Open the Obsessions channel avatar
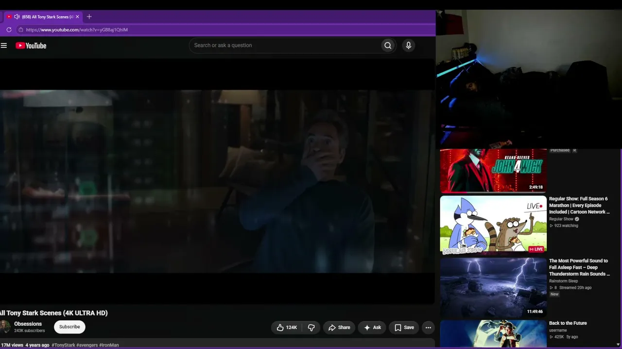This screenshot has height=349, width=622. [x=5, y=327]
